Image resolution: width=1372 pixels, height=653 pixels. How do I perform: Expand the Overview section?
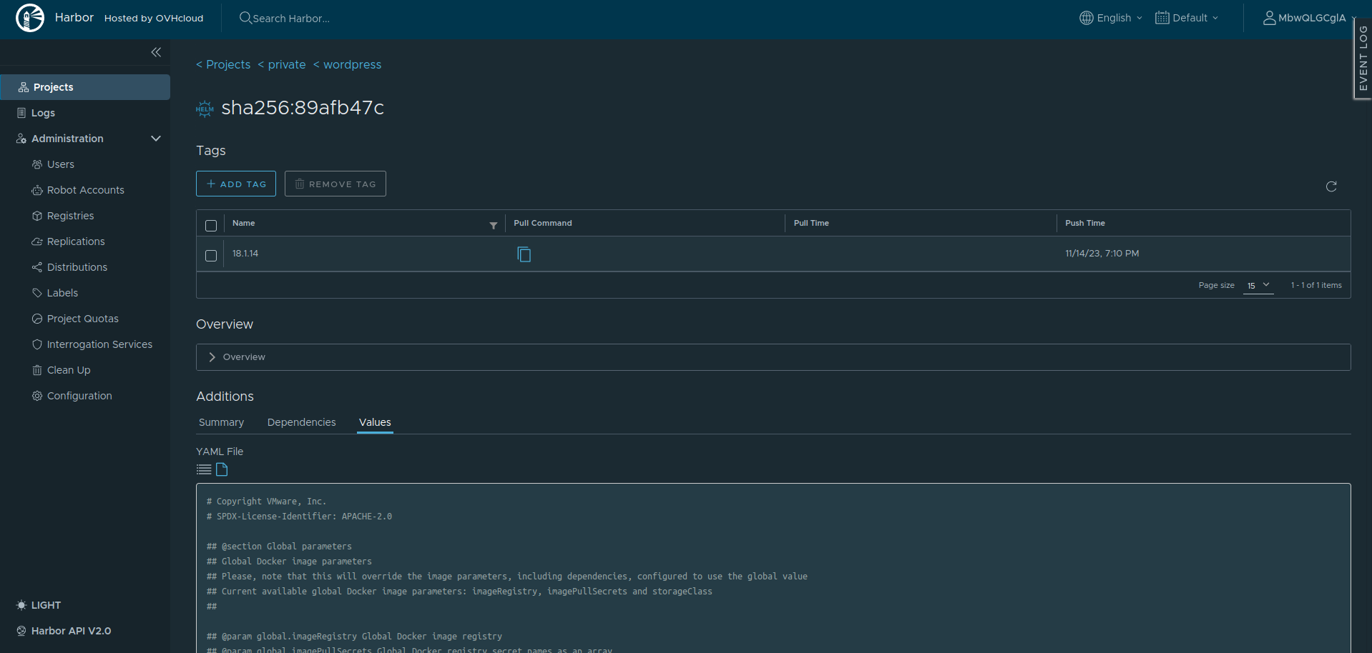(212, 357)
